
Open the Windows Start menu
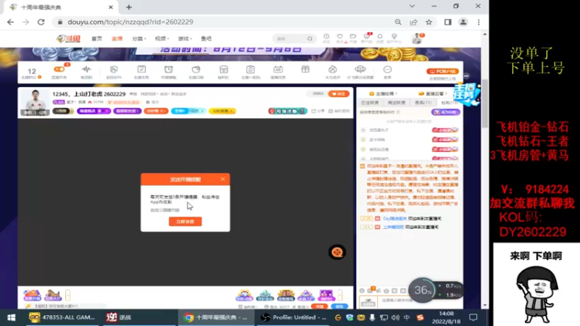[11, 317]
